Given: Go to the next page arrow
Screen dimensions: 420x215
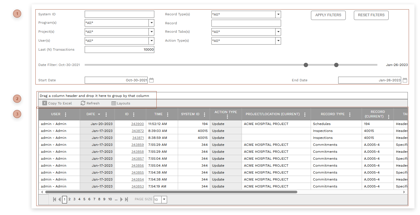Looking at the screenshot, I should pos(122,199).
